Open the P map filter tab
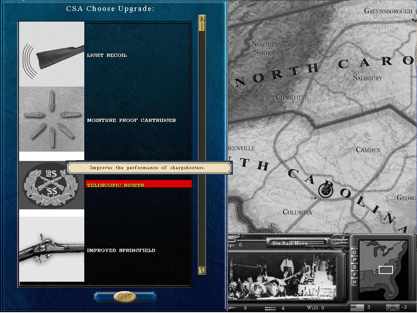The height and width of the screenshot is (313, 417). coord(354,260)
